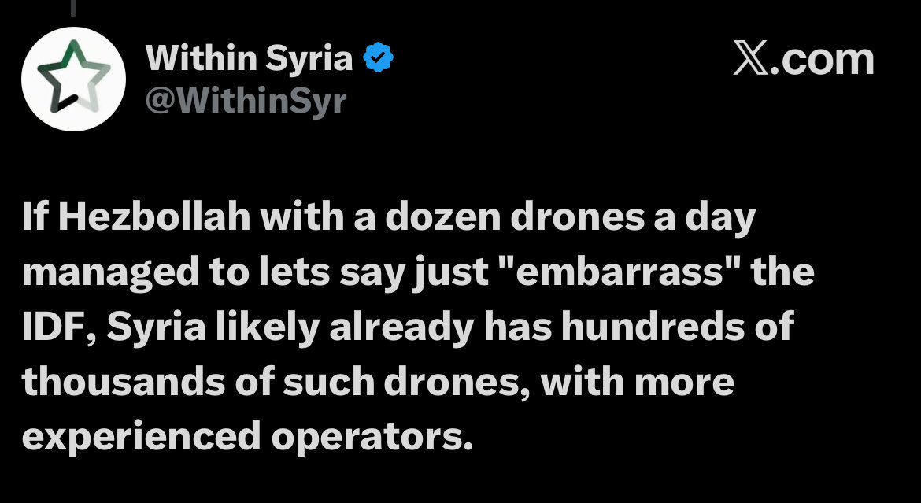Screen dimensions: 921x503
Task: Click the phrase "hundreds of" in the post
Action: [x=677, y=327]
